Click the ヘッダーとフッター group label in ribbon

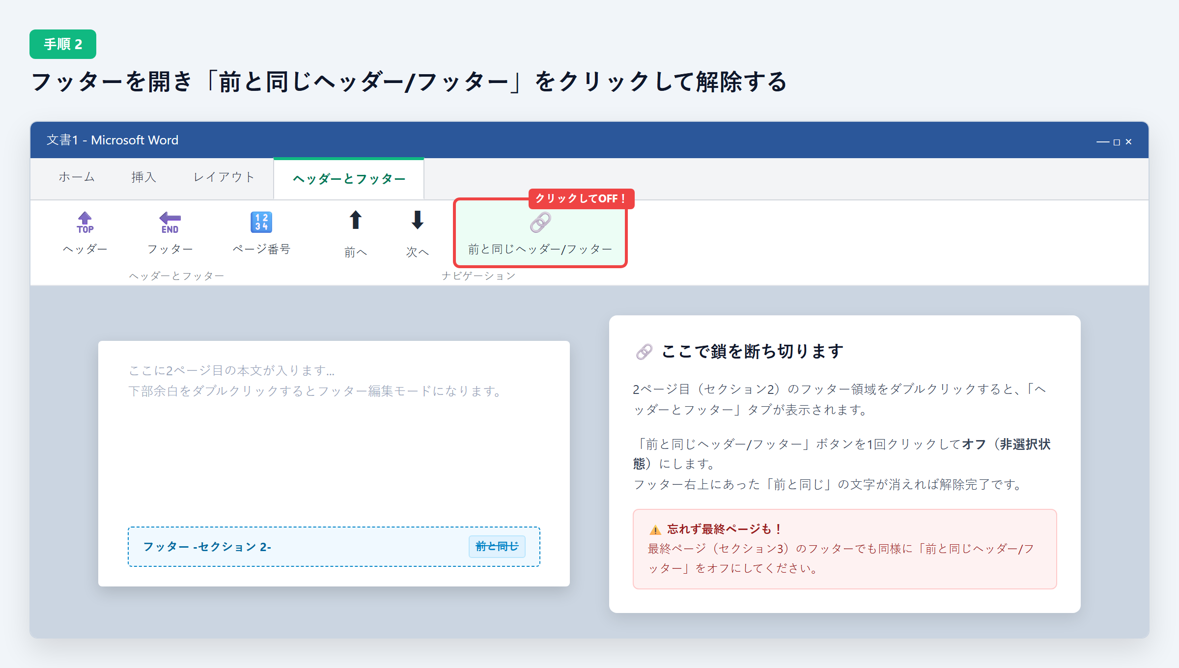pyautogui.click(x=177, y=276)
